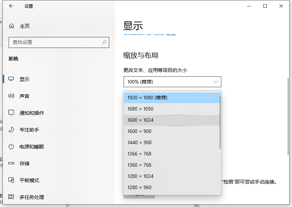Screen dimensions: 292x207
Task: Open 电源和睡眠 using its power icon
Action: [11, 147]
